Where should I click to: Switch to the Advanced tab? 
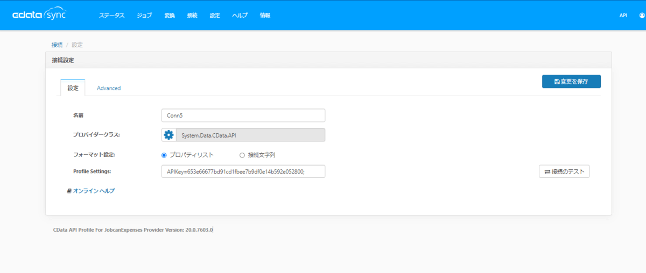pos(109,88)
